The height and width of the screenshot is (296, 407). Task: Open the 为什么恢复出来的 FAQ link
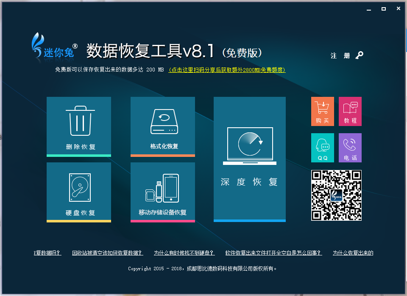[x=353, y=253]
